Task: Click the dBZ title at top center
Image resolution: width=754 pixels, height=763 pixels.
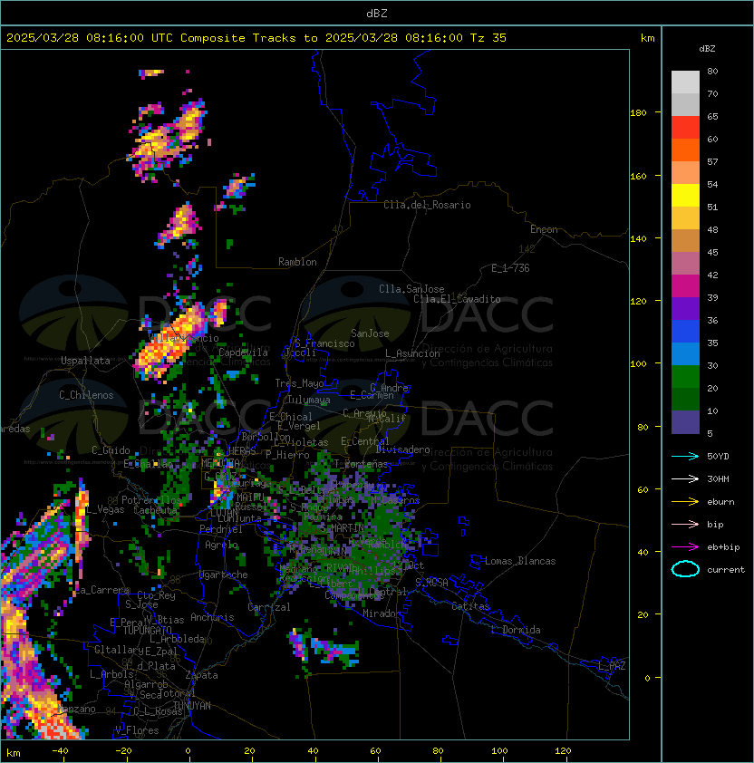Action: [x=377, y=13]
